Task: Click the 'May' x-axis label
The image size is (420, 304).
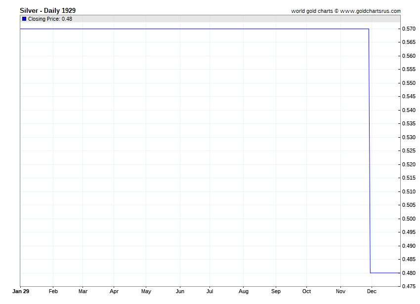Action: (146, 291)
